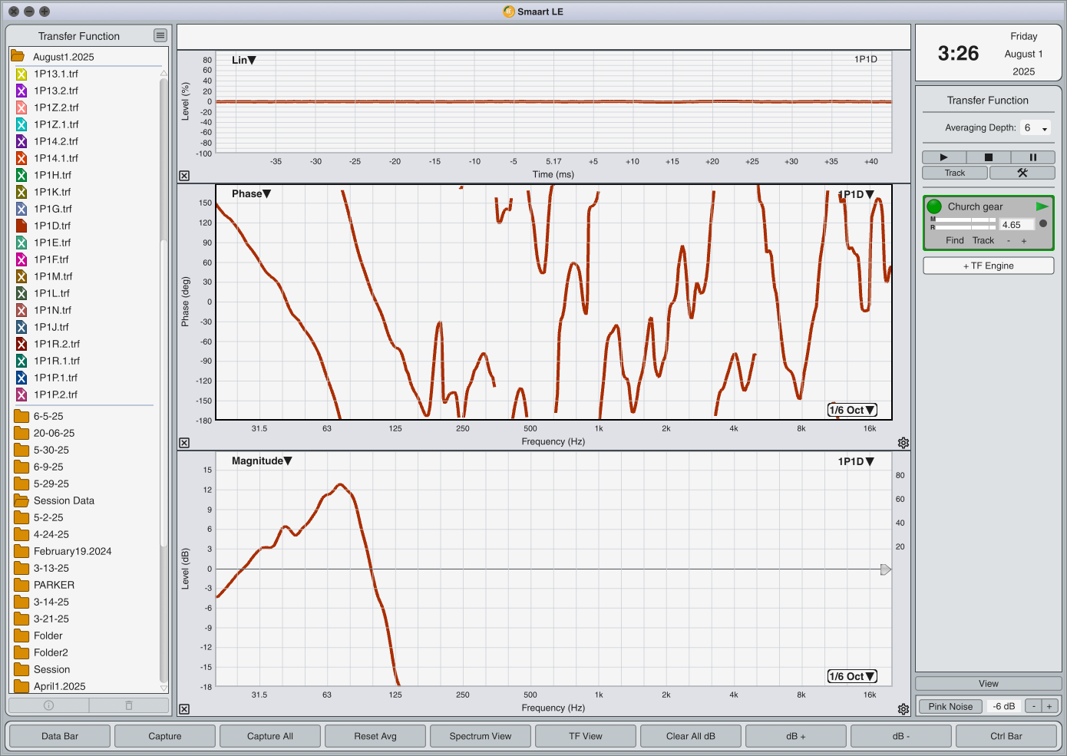Open the Averaging Depth dropdown
Viewport: 1067px width, 756px height.
coord(1036,128)
